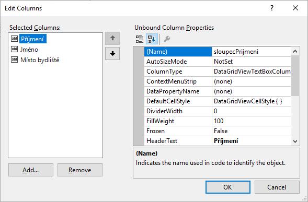Move selected column down with arrow
This screenshot has width=308, height=202.
click(x=112, y=53)
